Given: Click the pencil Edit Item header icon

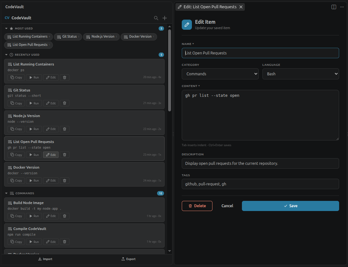Looking at the screenshot, I should coord(187,25).
